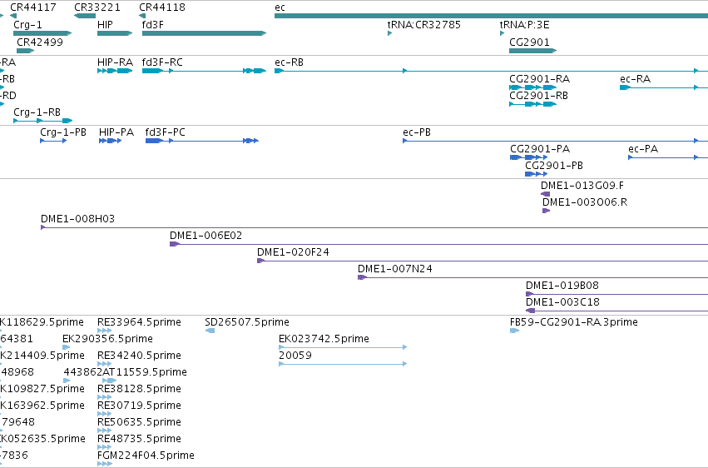Click the CG2901-PB protein feature
708x468 pixels.
point(537,174)
